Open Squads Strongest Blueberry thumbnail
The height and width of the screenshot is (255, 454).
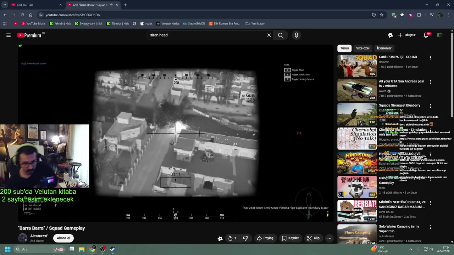point(357,114)
